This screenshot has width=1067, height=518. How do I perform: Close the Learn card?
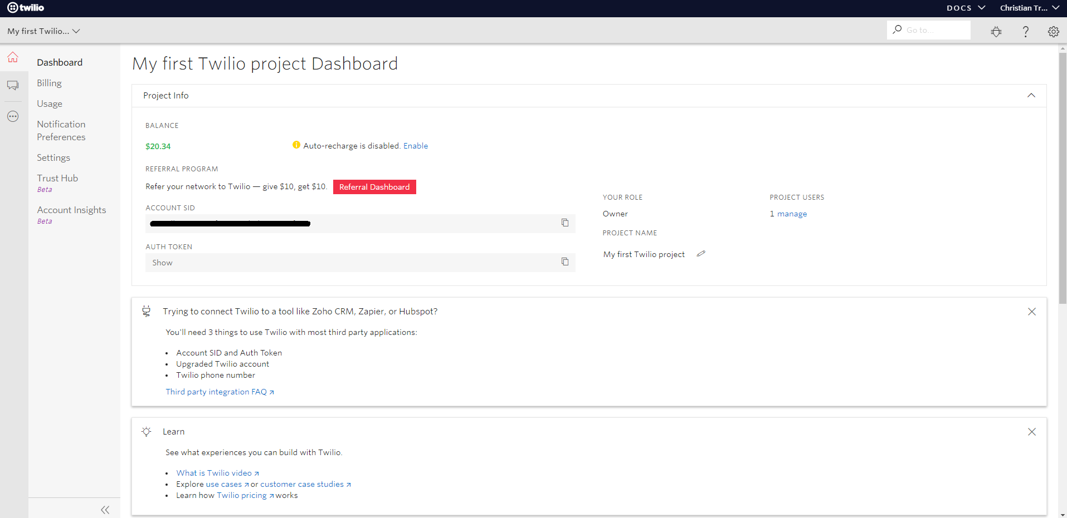pyautogui.click(x=1032, y=432)
